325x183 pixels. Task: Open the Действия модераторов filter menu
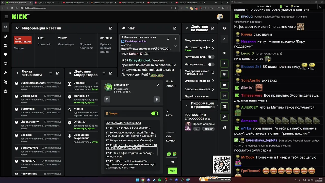(104, 73)
